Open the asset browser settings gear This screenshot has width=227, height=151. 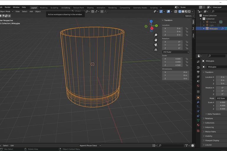click(192, 145)
